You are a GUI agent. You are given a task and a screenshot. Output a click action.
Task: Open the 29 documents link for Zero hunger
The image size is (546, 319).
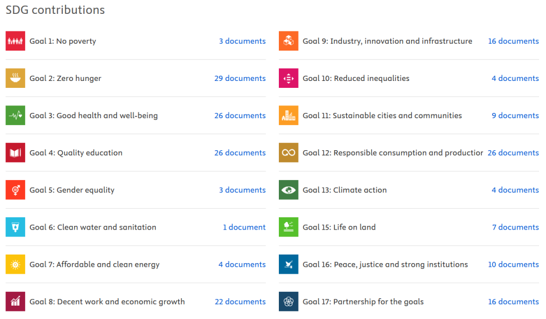coord(240,78)
